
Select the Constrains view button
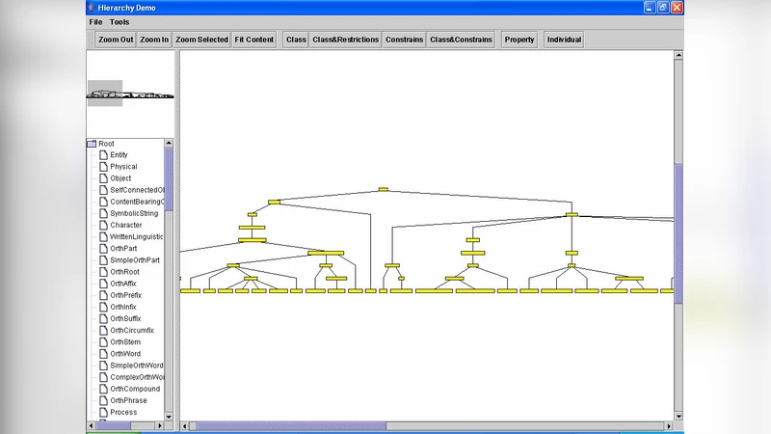point(403,40)
